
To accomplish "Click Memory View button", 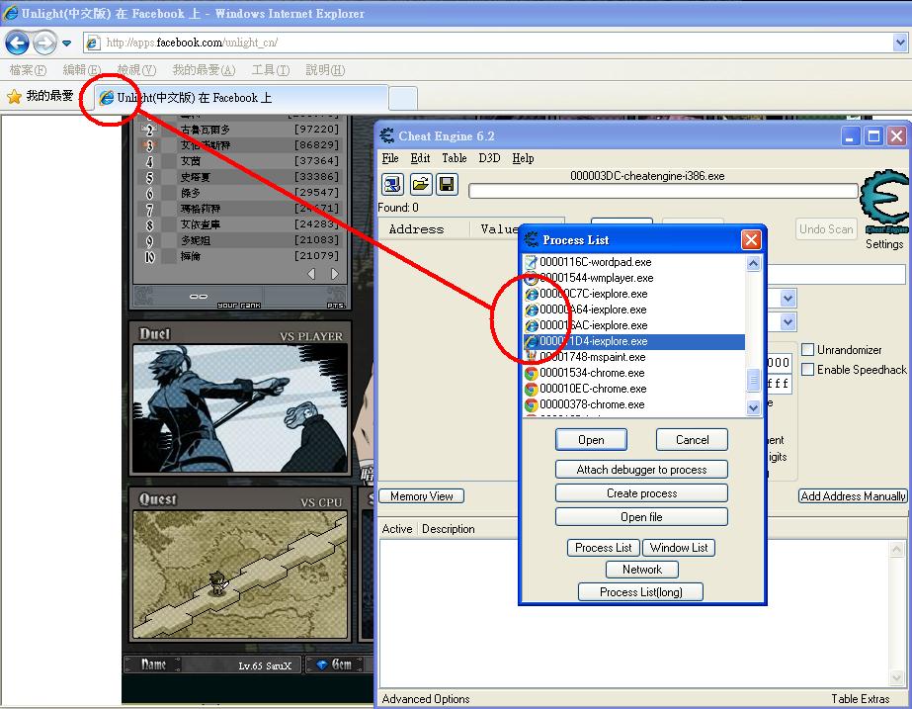I will point(422,496).
